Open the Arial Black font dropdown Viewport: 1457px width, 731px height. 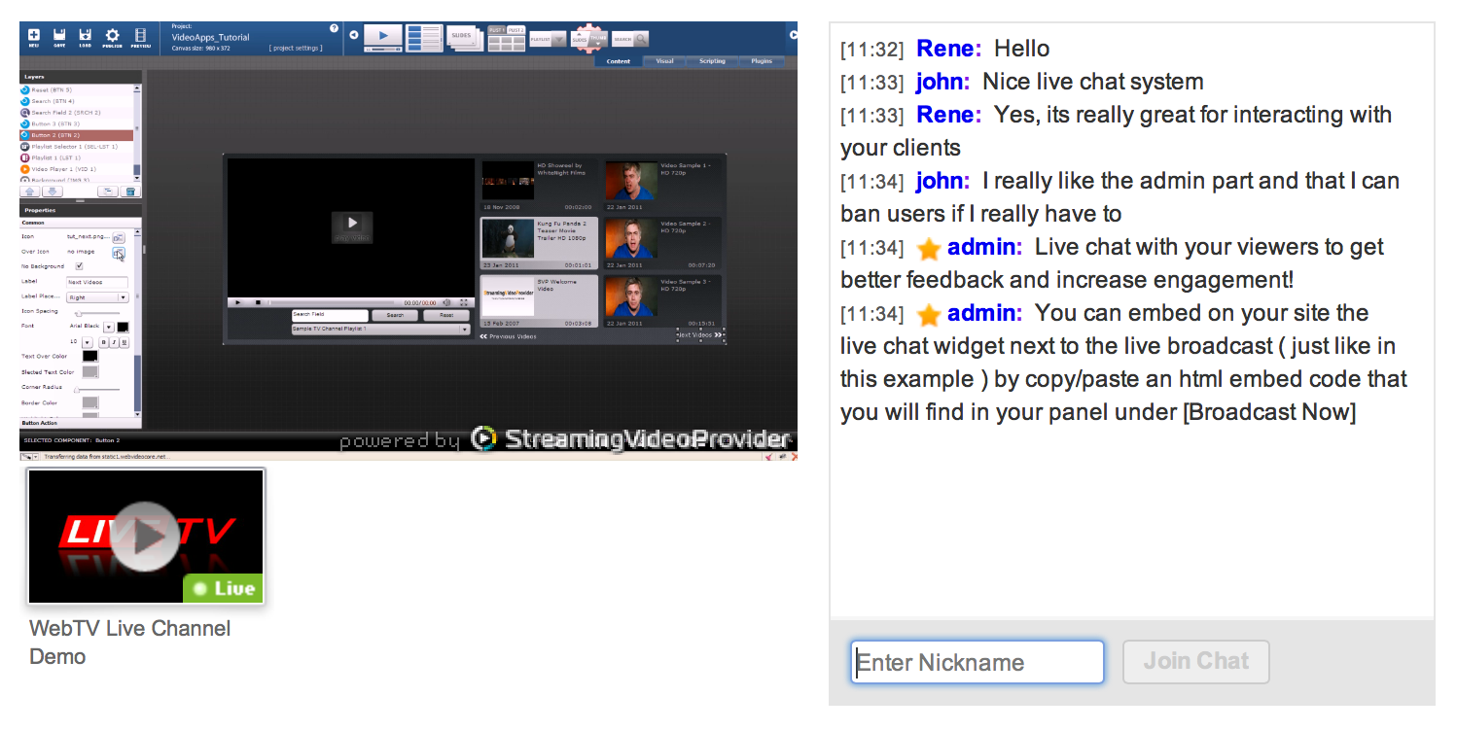coord(109,328)
